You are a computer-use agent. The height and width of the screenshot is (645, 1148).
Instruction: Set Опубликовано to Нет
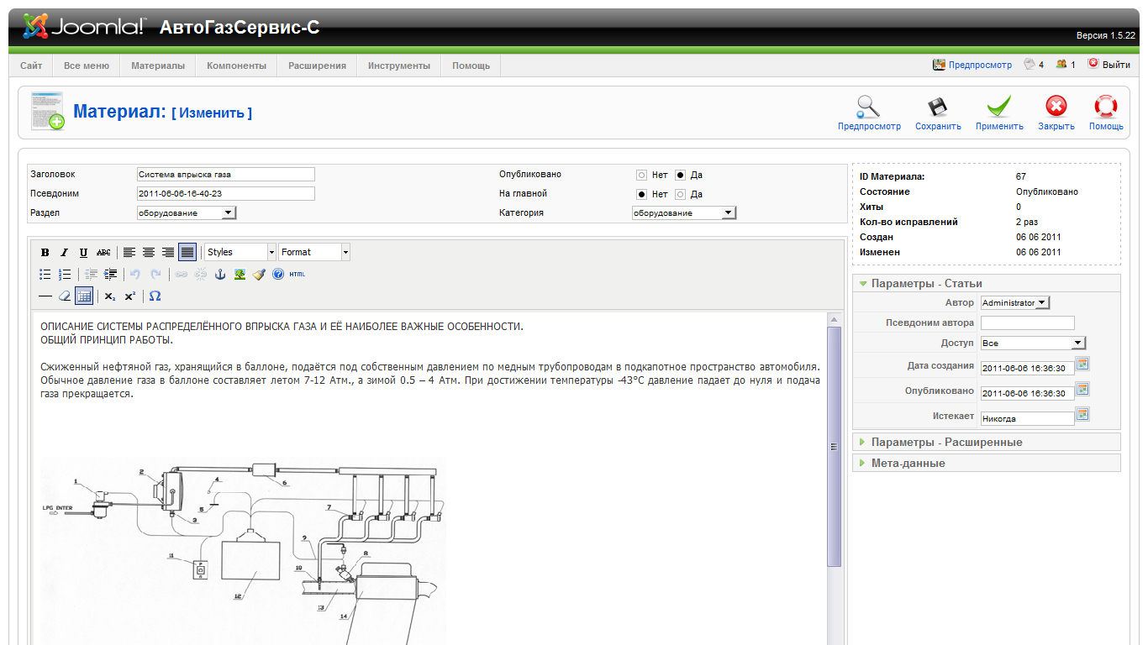[641, 176]
